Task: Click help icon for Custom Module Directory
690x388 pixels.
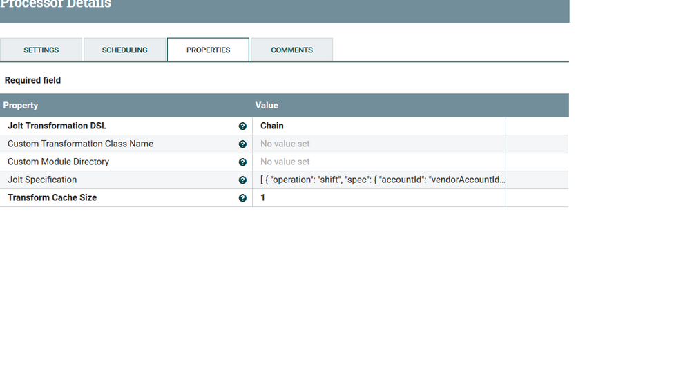Action: pyautogui.click(x=242, y=162)
